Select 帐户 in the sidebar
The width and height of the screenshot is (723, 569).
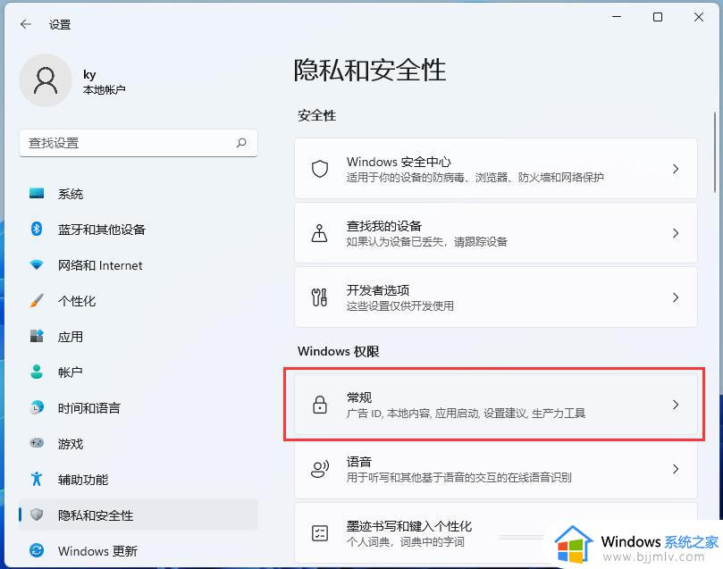[139, 372]
